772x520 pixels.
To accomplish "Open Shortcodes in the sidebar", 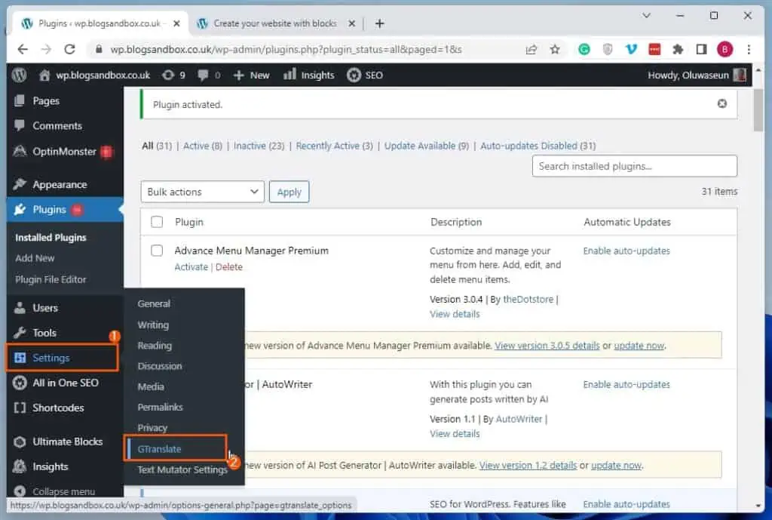I will [x=58, y=408].
